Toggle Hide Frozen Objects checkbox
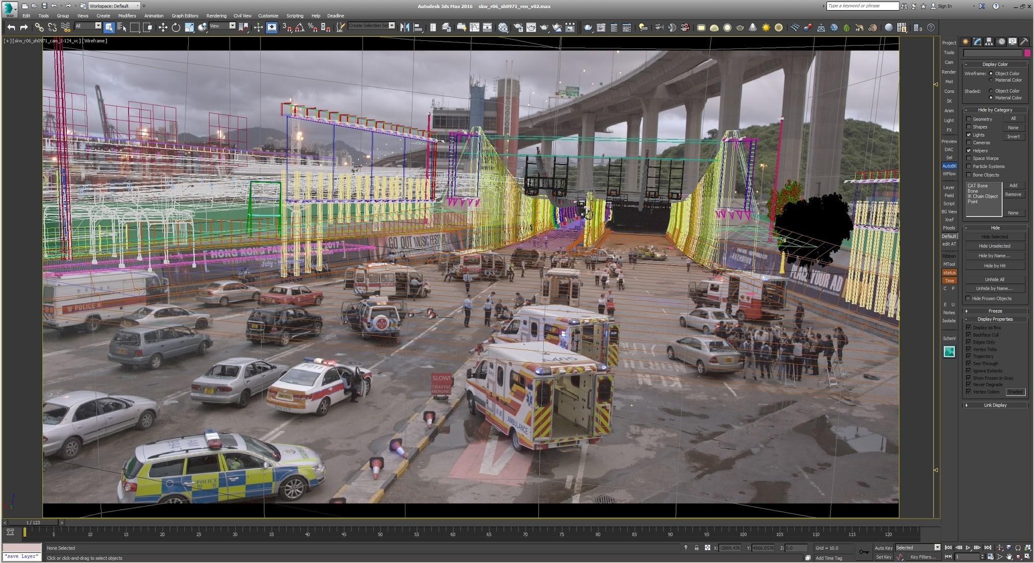Screen dimensions: 1034x563 click(968, 298)
